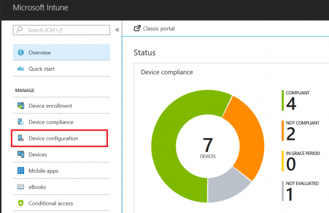The image size is (329, 213).
Task: Click the NOT COMPLIANT count 2
Action: [291, 134]
